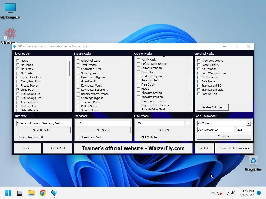This screenshot has width=266, height=199.
Task: Uncheck the Jump Hack checkbox
Action: coord(18,90)
